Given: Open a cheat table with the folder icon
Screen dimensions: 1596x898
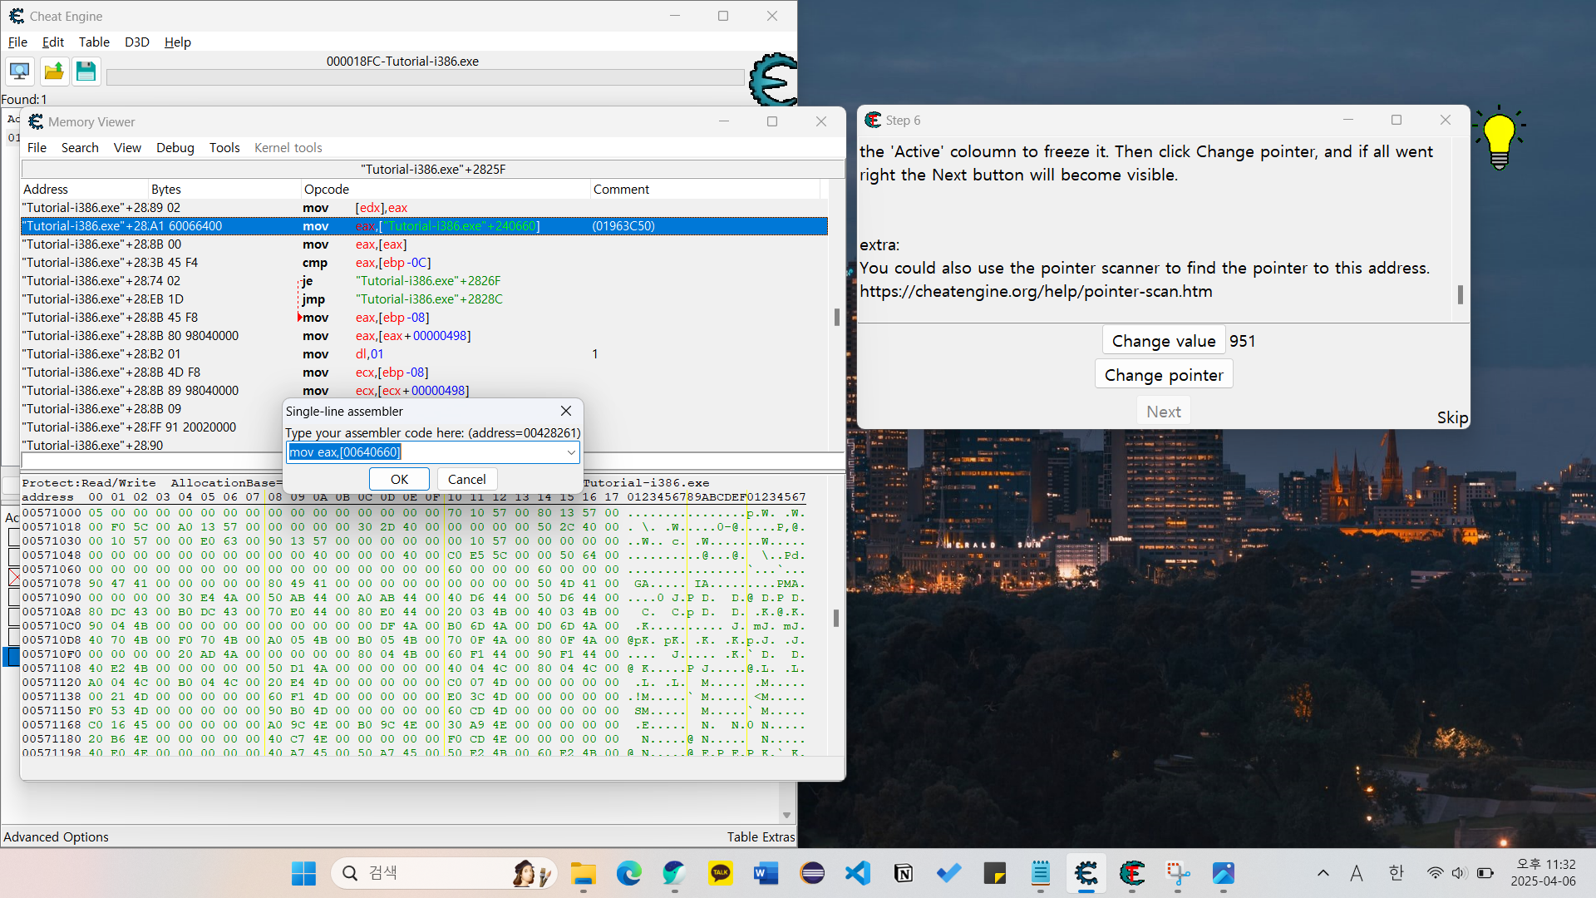Looking at the screenshot, I should [54, 72].
